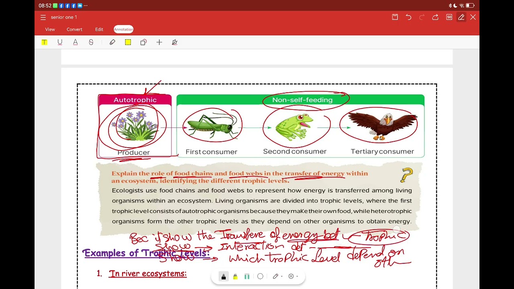The width and height of the screenshot is (514, 289).
Task: Click the plus add annotation icon
Action: [159, 42]
